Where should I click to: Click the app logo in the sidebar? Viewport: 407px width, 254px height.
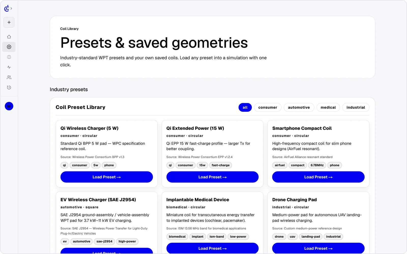pos(7,8)
